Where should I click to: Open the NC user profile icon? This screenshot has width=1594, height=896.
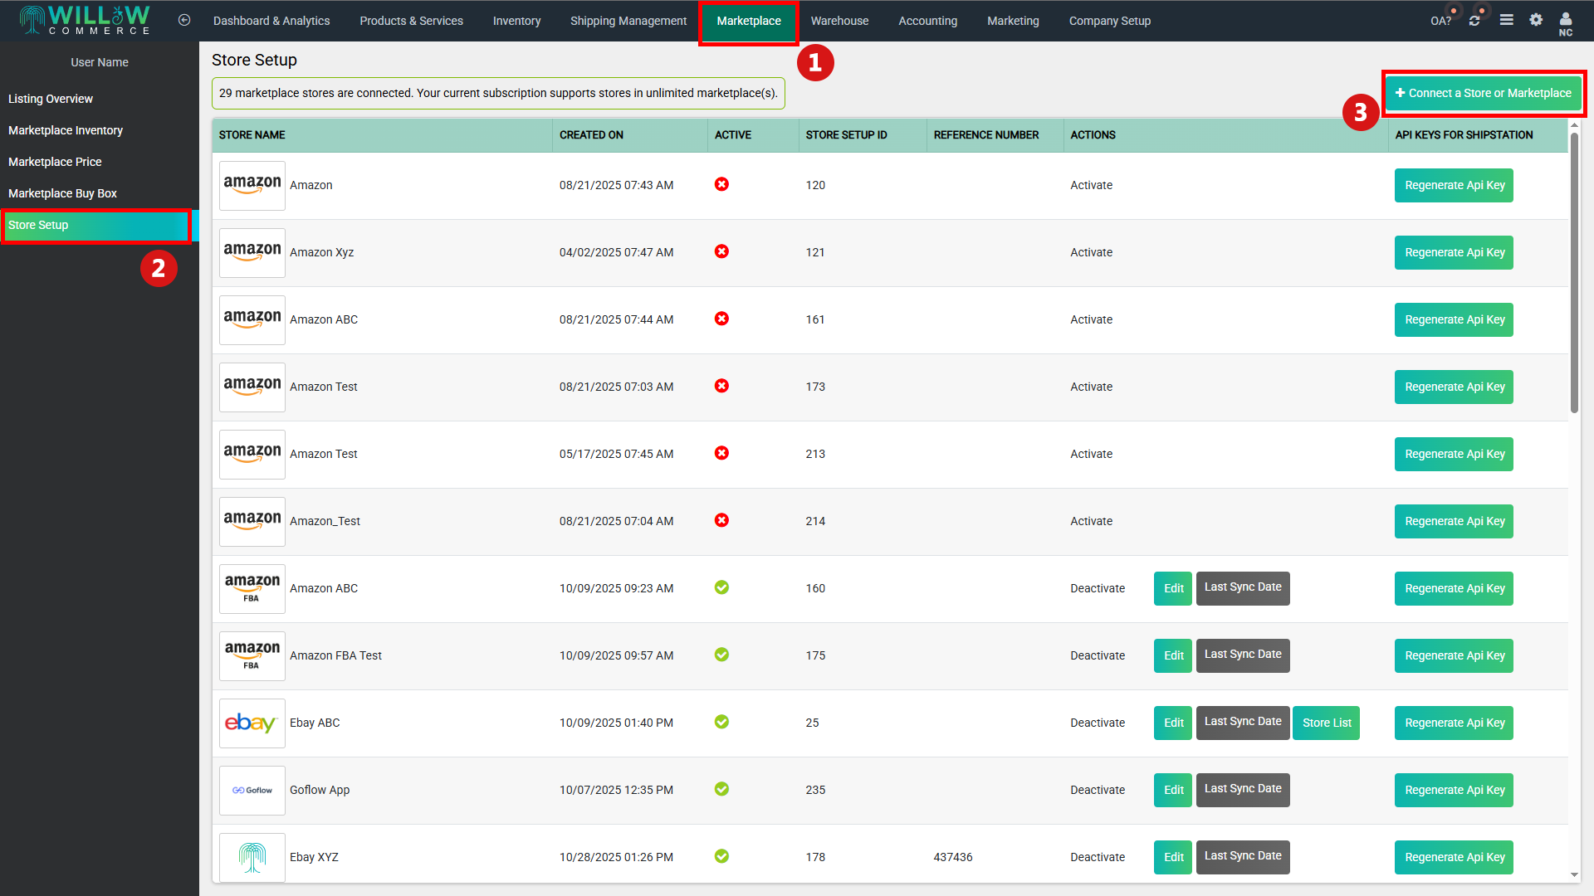tap(1565, 21)
